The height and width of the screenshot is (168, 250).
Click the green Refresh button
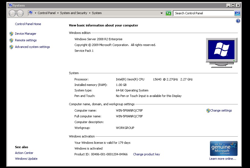click(x=168, y=13)
